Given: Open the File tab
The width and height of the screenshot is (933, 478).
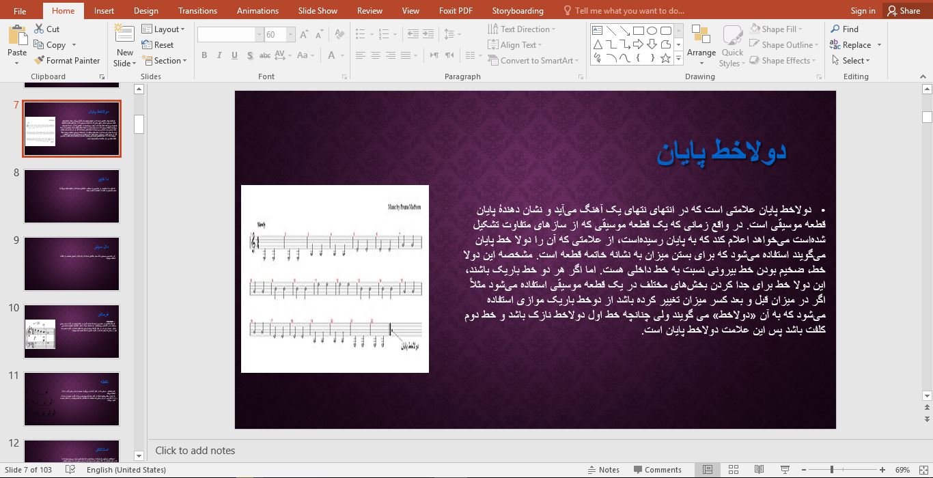Looking at the screenshot, I should pyautogui.click(x=20, y=11).
